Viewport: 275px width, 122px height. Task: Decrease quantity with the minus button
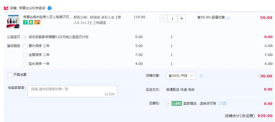pos(163,18)
